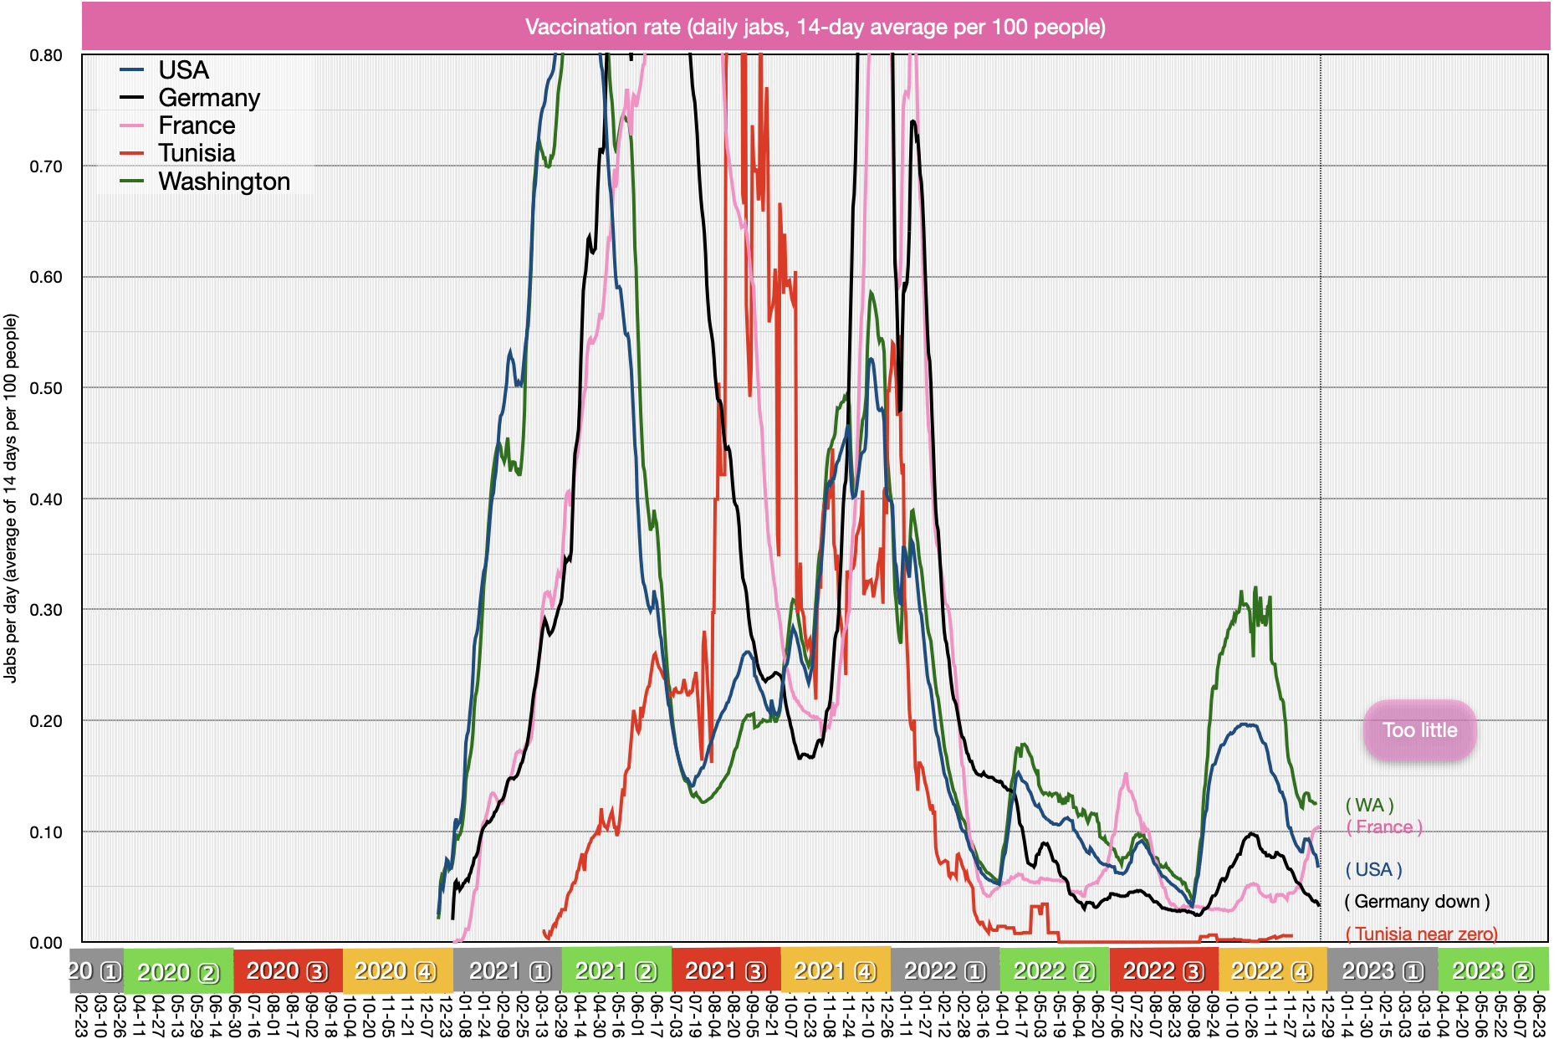Choose the 2021 ③ quarter label
Screen dimensions: 1559x1039
click(x=726, y=971)
